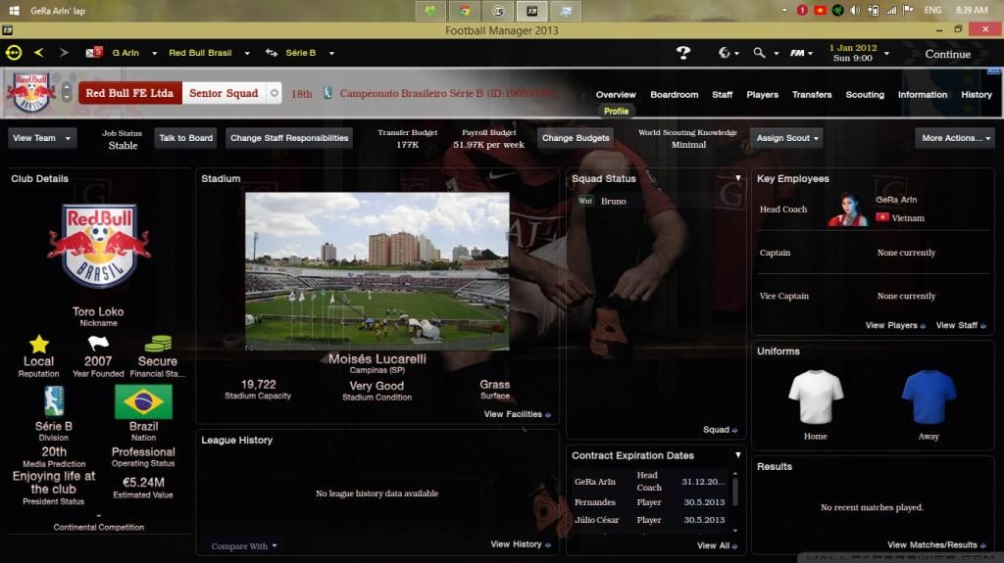Image resolution: width=1004 pixels, height=563 pixels.
Task: Expand the Série B dropdown arrow
Action: pyautogui.click(x=331, y=53)
